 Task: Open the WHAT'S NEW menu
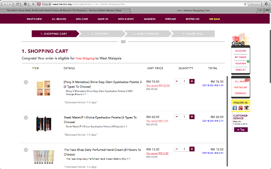[34, 19]
